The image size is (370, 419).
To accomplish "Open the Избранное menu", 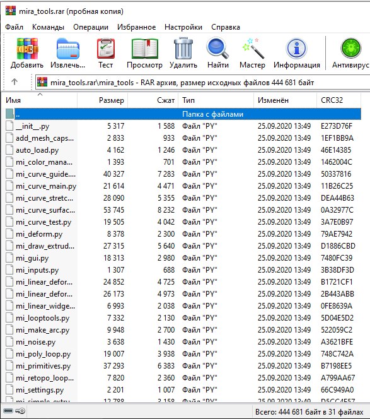I will coord(136,27).
